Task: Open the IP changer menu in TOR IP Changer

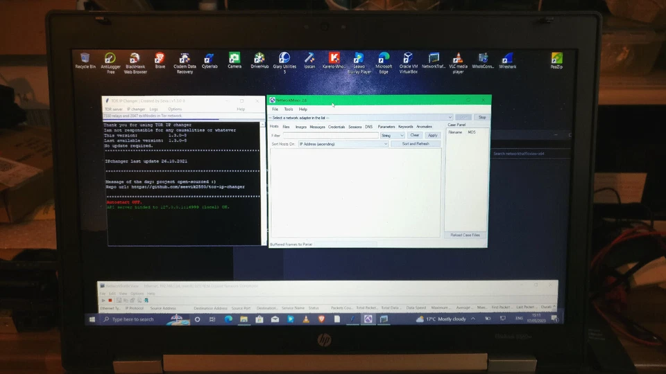Action: click(136, 109)
